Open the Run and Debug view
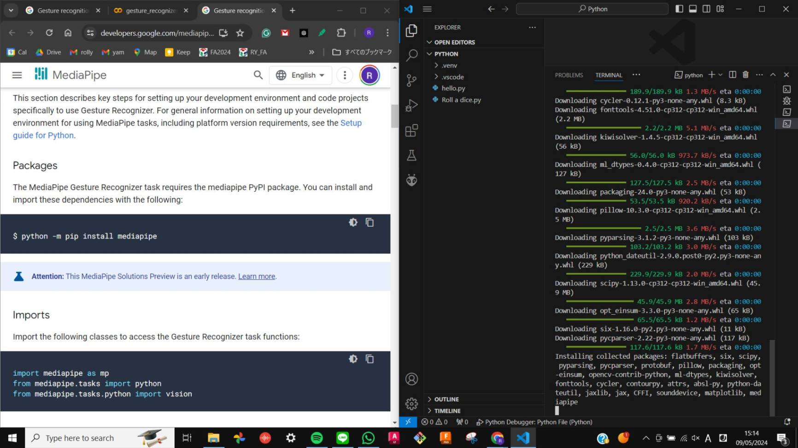Viewport: 798px width, 448px height. [411, 105]
